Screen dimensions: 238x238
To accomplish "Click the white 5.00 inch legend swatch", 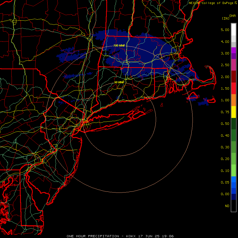I will [x=234, y=30].
